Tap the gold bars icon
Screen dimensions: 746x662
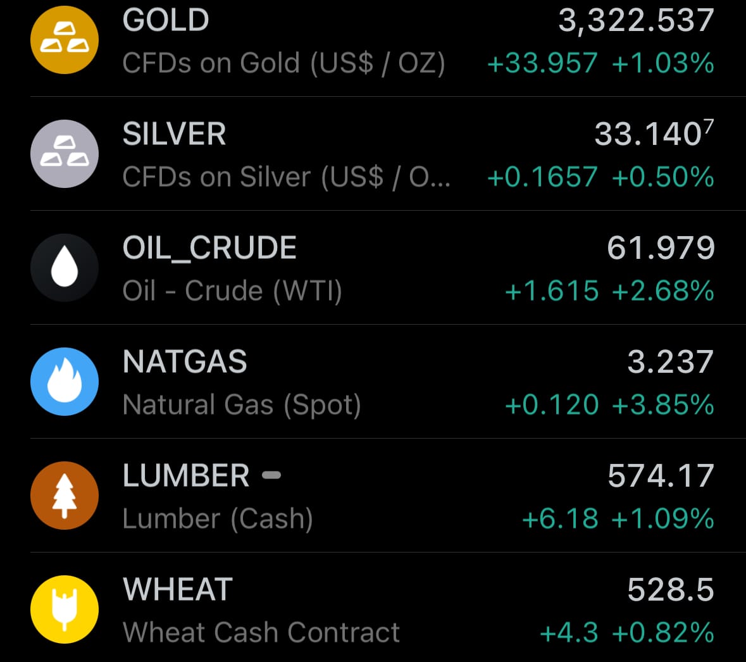(x=65, y=40)
